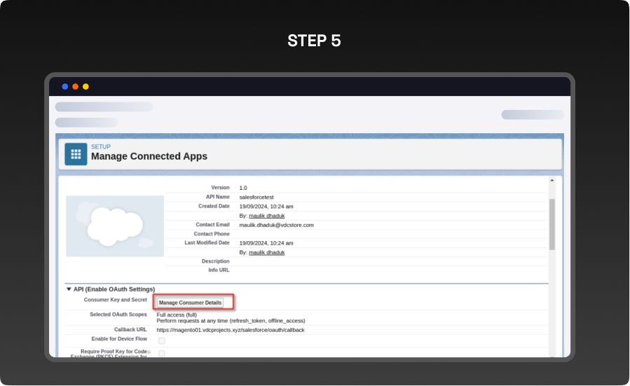Viewport: 630px width, 386px height.
Task: Click the orange dot in window titlebar
Action: click(76, 87)
